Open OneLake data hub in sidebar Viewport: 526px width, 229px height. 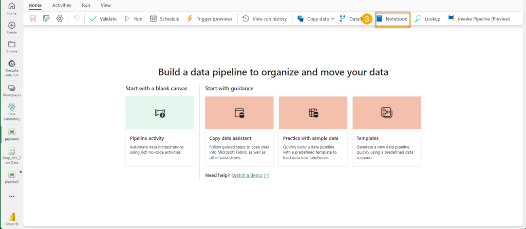point(12,67)
